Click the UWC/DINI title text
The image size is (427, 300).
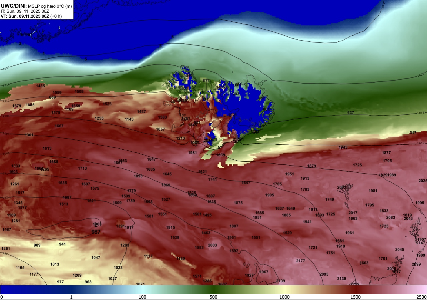click(x=13, y=6)
